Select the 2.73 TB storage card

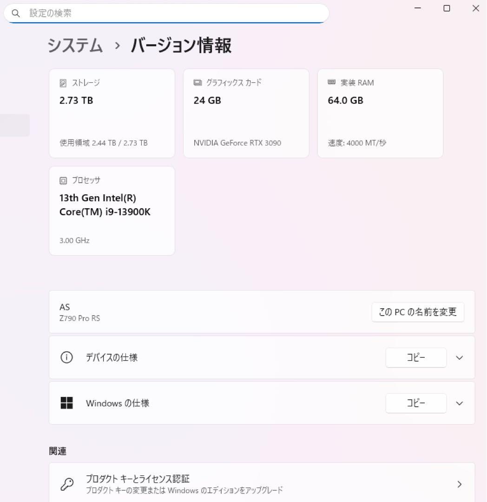coord(112,113)
